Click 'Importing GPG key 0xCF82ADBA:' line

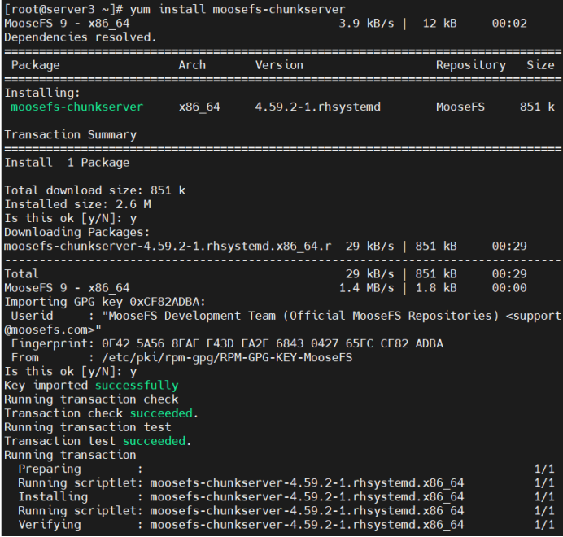[x=105, y=302]
